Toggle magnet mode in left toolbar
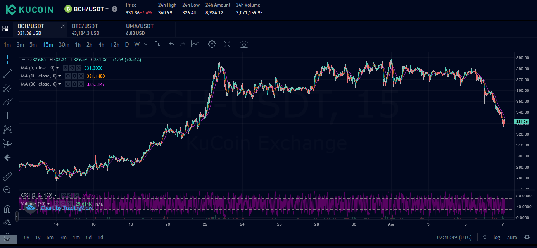 (x=7, y=209)
